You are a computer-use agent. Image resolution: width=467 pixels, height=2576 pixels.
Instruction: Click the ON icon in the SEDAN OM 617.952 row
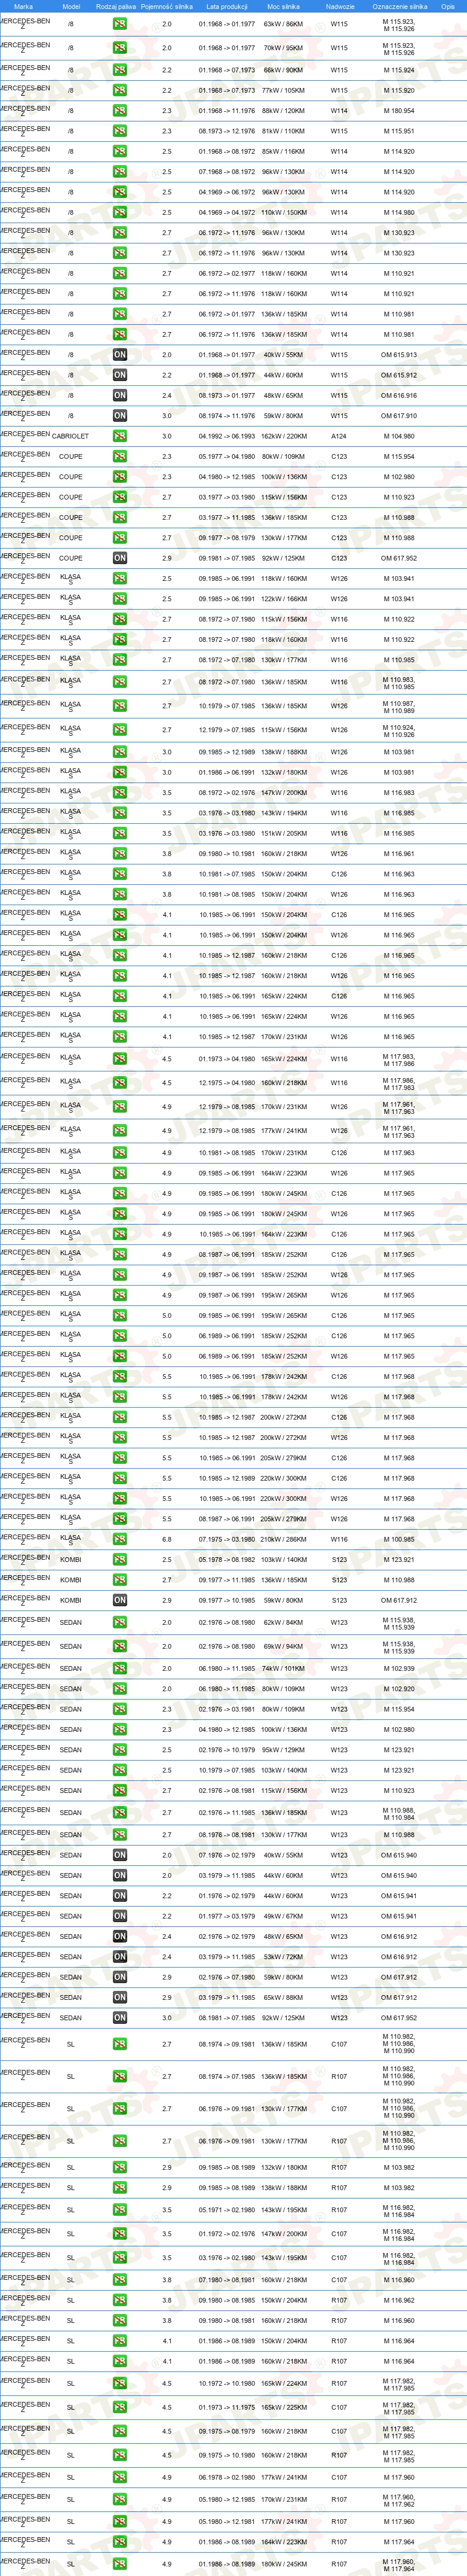(120, 2018)
